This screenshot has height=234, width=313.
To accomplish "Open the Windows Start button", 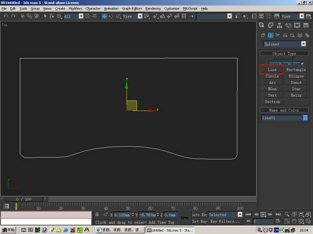I will tap(8, 230).
